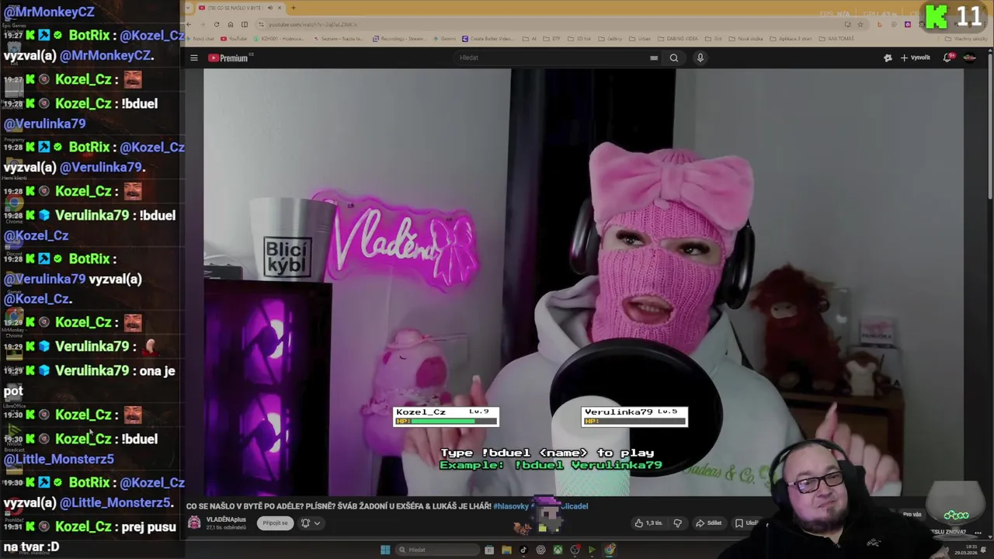
Task: Reload the page in the browser
Action: [217, 24]
